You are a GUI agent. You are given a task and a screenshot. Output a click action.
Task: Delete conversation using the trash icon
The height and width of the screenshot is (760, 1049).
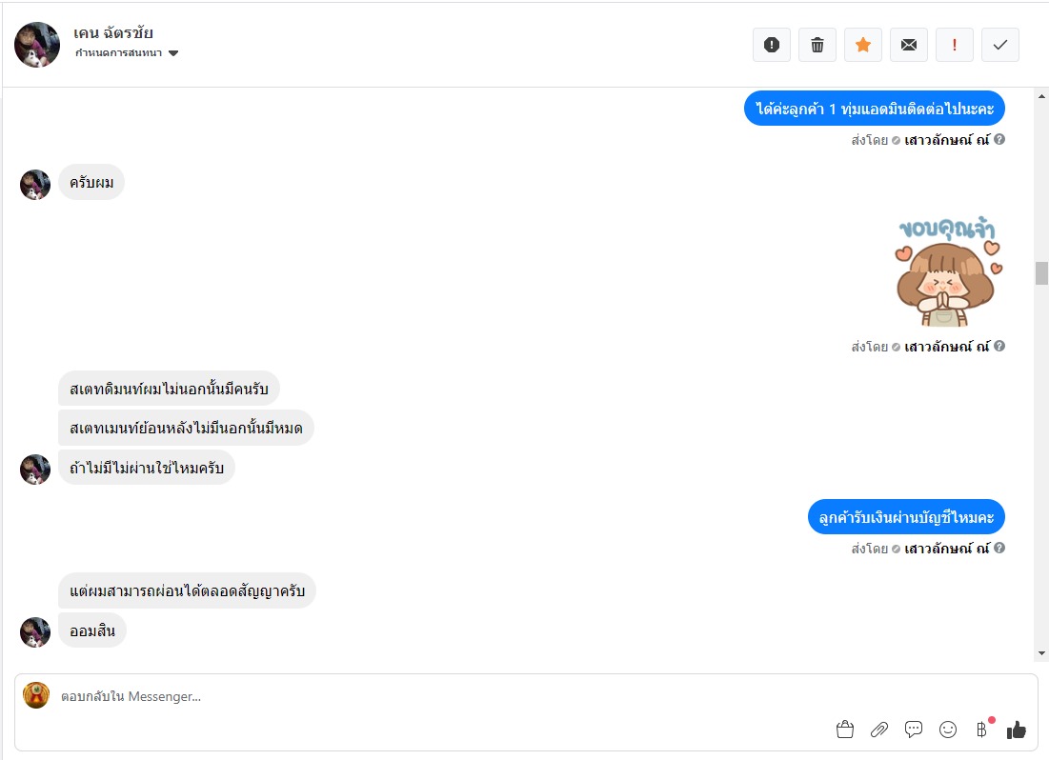[x=817, y=45]
